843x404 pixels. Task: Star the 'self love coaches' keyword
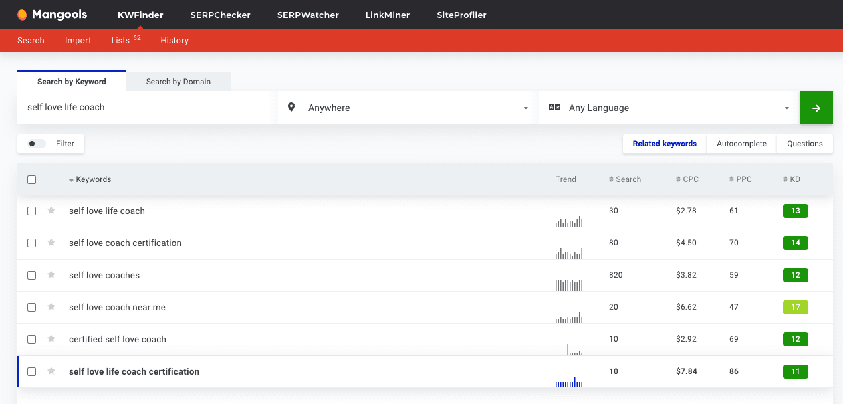coord(51,275)
